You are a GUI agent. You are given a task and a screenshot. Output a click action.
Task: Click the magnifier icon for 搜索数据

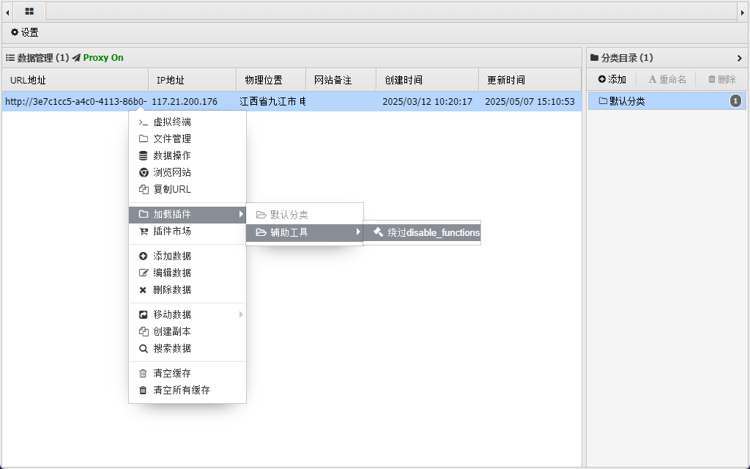pos(144,349)
